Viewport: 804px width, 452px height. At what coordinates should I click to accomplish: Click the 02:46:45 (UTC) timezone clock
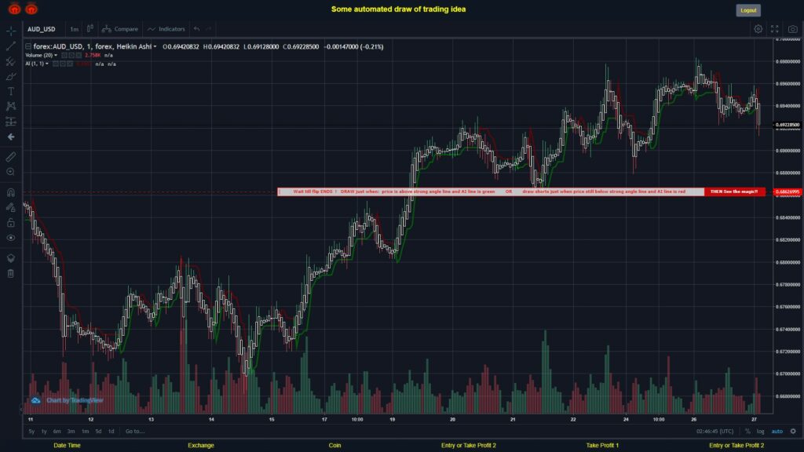(714, 432)
